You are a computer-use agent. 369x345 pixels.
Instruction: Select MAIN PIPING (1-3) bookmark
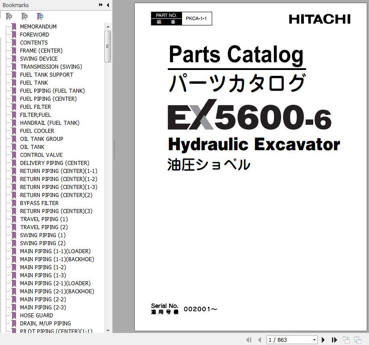pos(43,275)
